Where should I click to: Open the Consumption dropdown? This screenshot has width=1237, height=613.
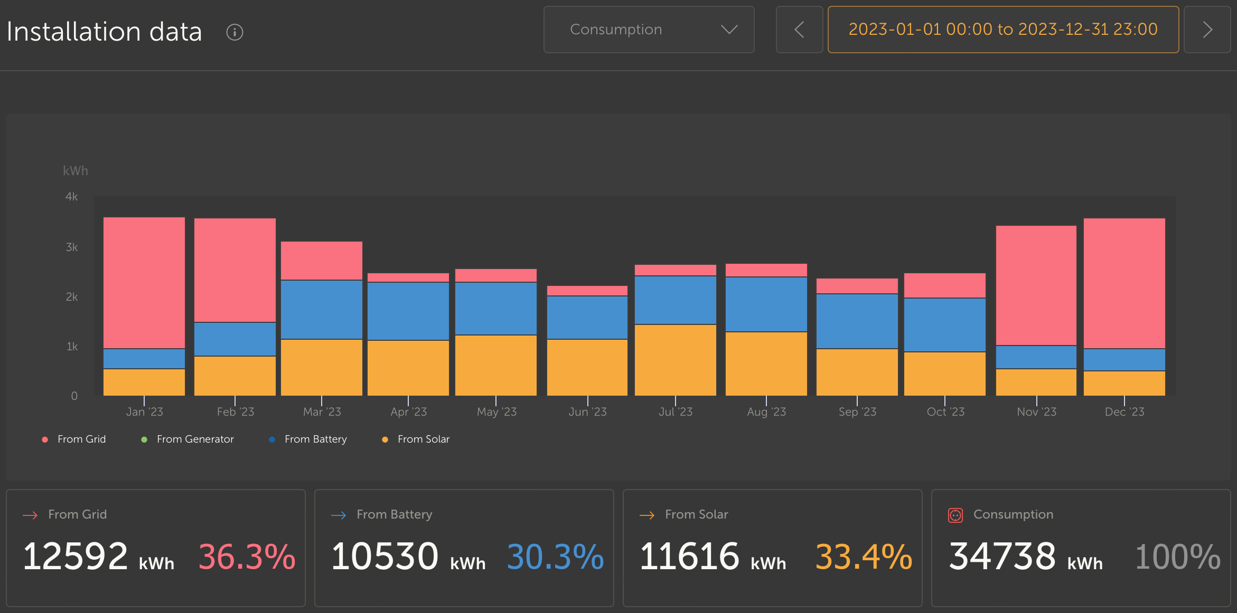click(x=649, y=30)
